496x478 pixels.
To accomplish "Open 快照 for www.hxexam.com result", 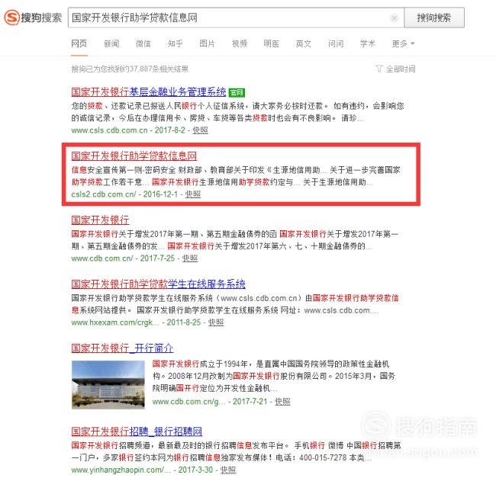I will click(x=216, y=322).
